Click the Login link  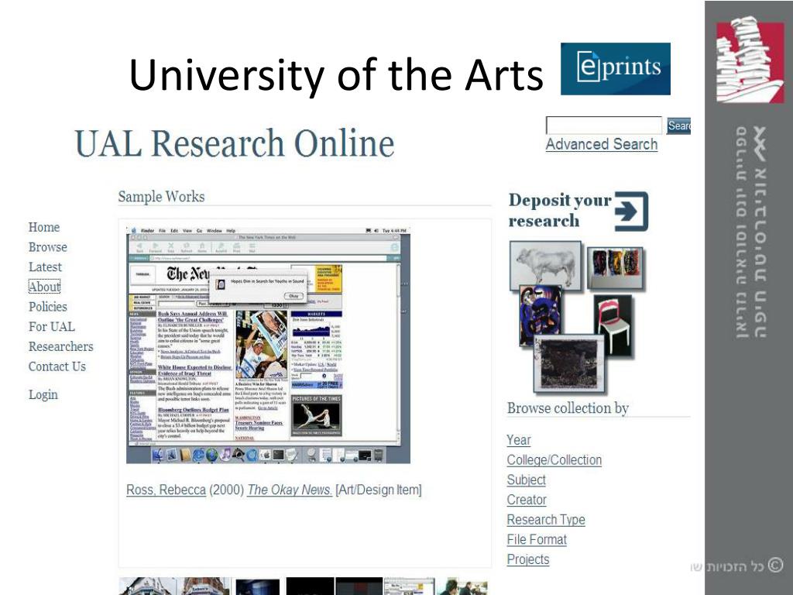(x=43, y=394)
